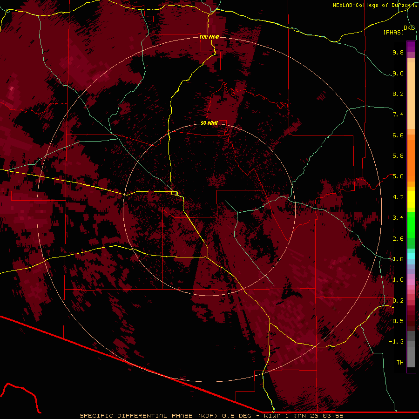Click the 5.0 scale value
The width and height of the screenshot is (419, 419).
coord(398,176)
